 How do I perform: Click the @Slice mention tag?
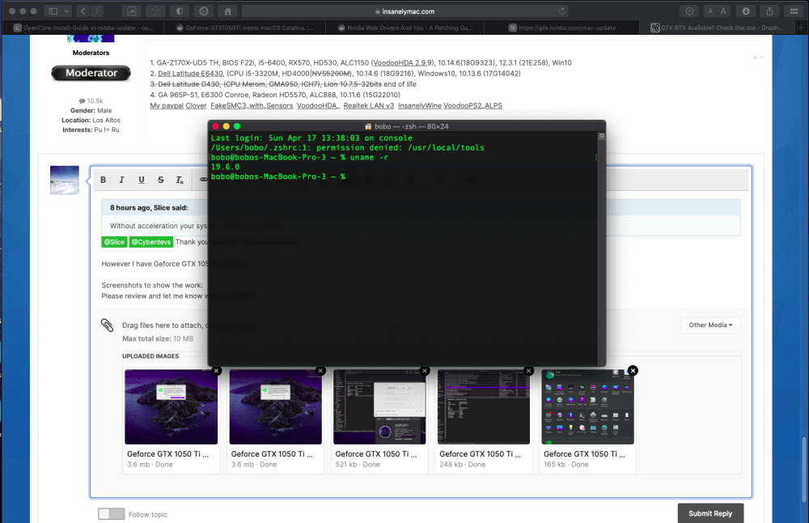click(114, 241)
